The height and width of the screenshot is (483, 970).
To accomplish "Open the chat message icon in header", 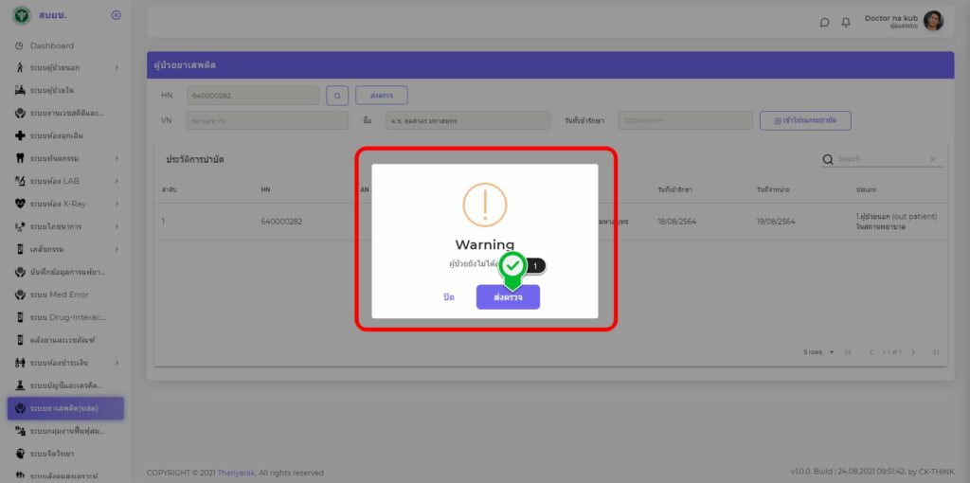I will coord(824,23).
